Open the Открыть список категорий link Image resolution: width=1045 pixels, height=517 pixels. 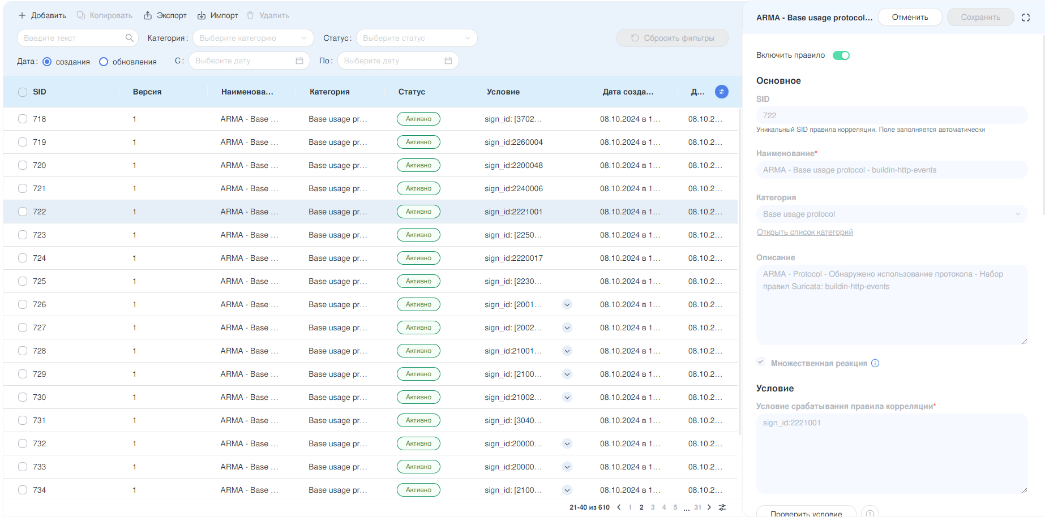click(804, 232)
